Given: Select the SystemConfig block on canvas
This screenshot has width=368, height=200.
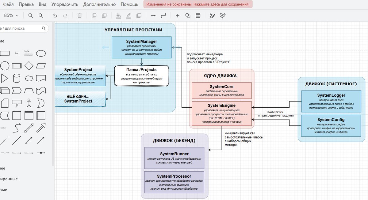Looking at the screenshot, I should (x=331, y=125).
